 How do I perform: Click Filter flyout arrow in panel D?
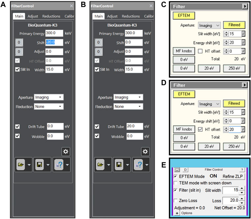[244, 85]
